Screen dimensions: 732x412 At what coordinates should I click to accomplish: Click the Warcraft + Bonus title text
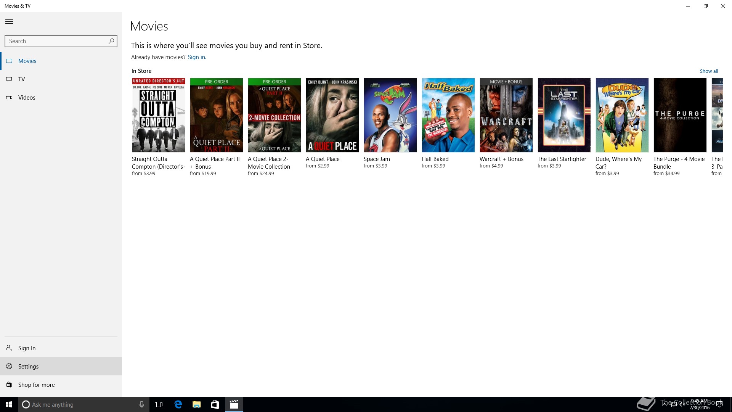tap(501, 159)
